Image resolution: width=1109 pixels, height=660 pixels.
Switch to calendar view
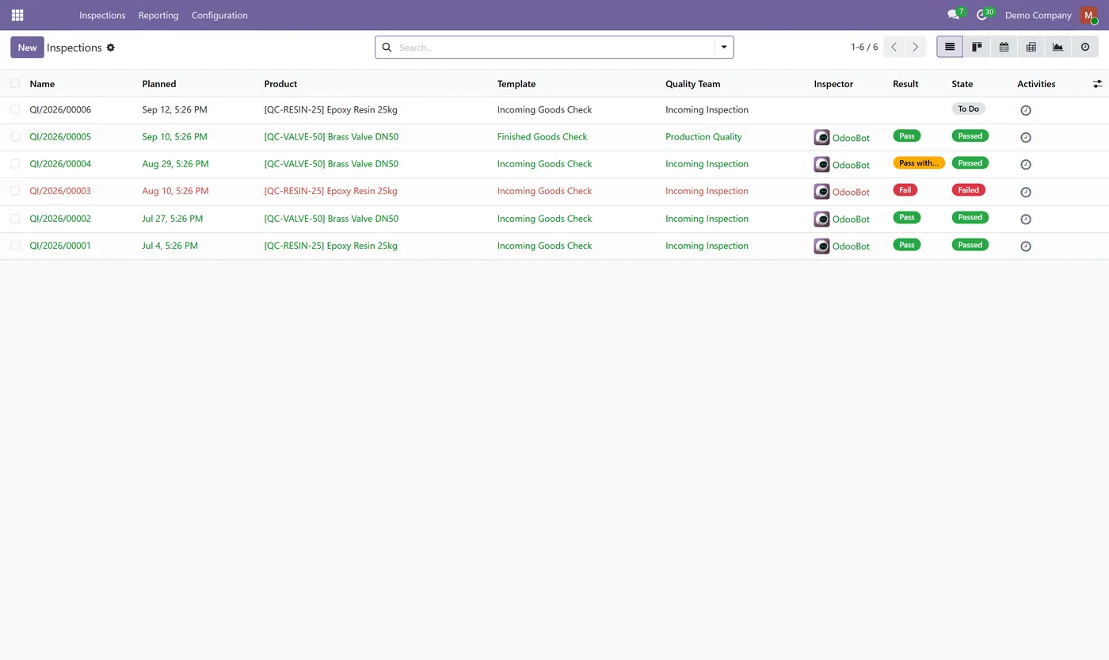click(x=1004, y=47)
